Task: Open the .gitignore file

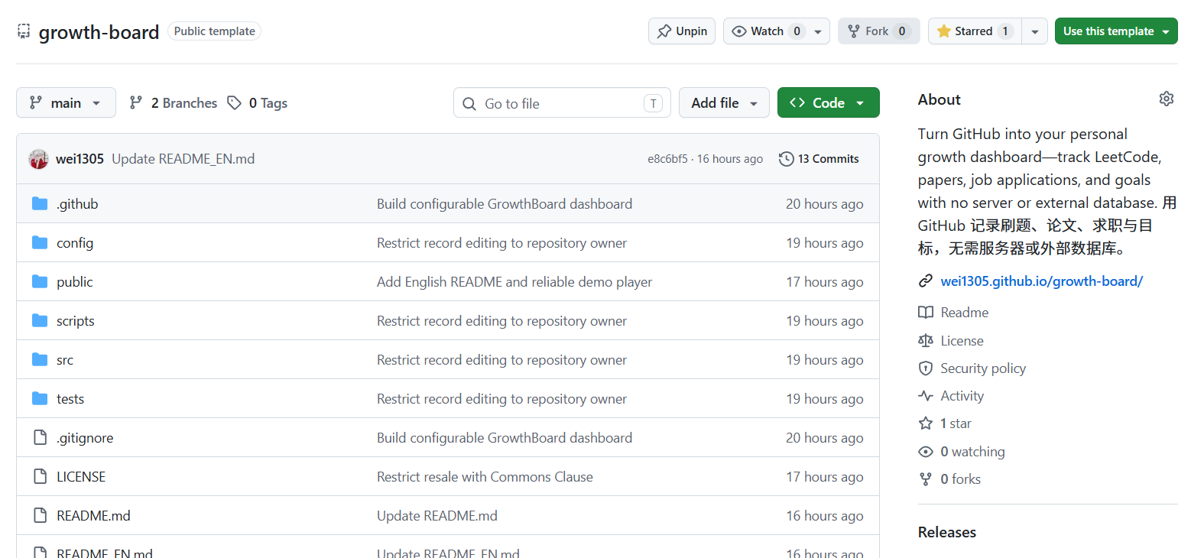Action: 85,438
